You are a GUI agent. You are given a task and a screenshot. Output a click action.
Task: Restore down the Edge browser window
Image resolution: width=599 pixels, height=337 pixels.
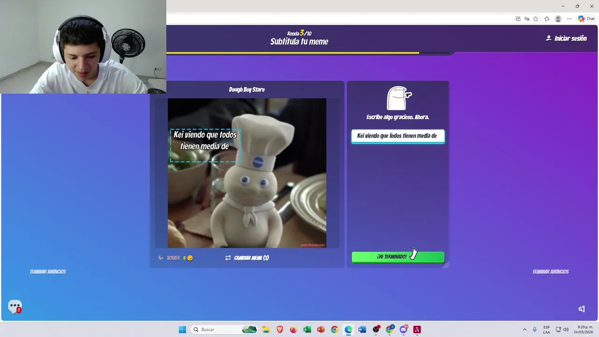[577, 6]
